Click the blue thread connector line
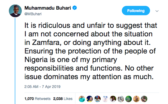 pos(15,61)
